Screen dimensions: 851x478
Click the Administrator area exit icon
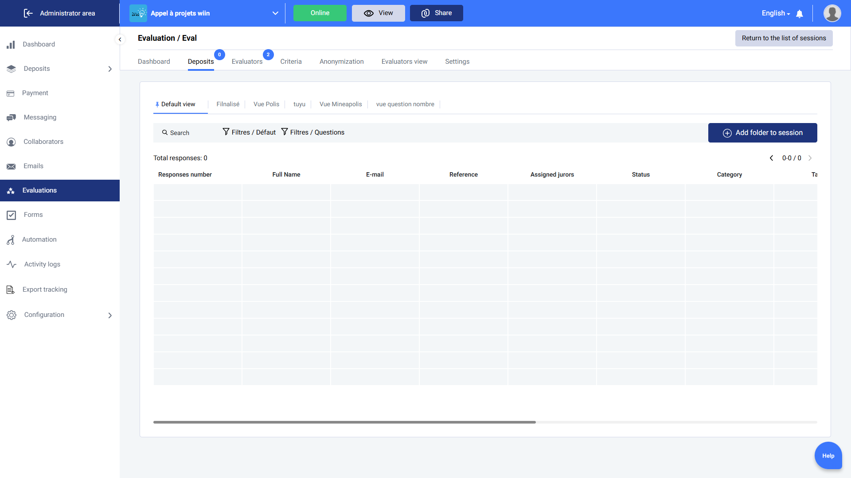click(28, 13)
